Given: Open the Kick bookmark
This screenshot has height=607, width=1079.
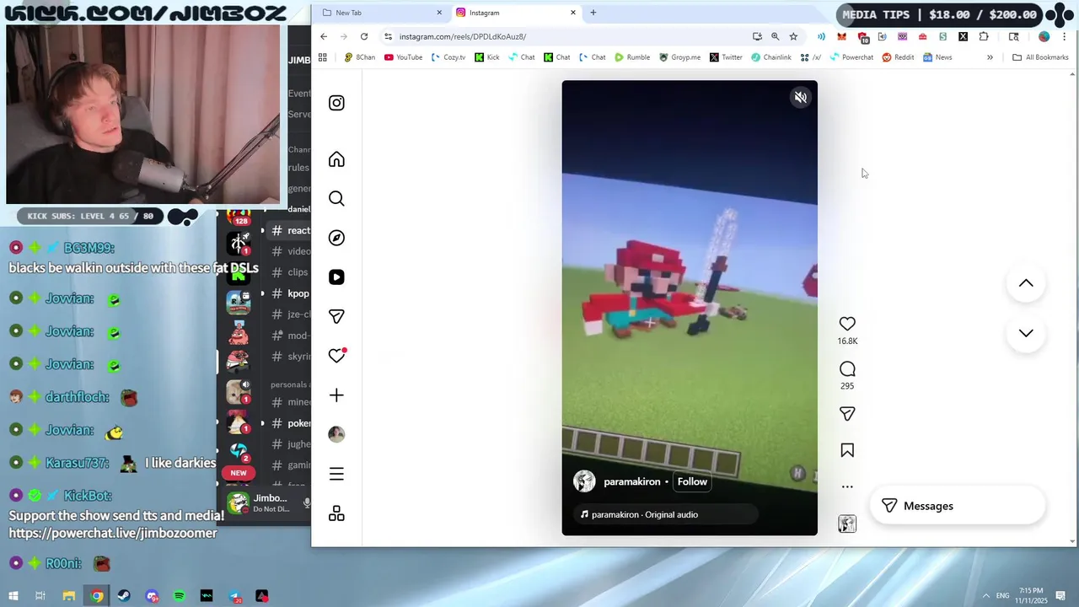Looking at the screenshot, I should [486, 57].
